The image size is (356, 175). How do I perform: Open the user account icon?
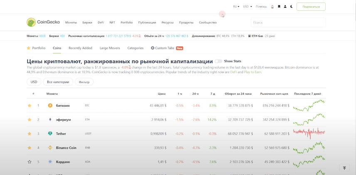pyautogui.click(x=285, y=7)
